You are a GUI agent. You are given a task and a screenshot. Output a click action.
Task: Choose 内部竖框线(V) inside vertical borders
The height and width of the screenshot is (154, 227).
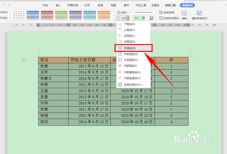134,78
